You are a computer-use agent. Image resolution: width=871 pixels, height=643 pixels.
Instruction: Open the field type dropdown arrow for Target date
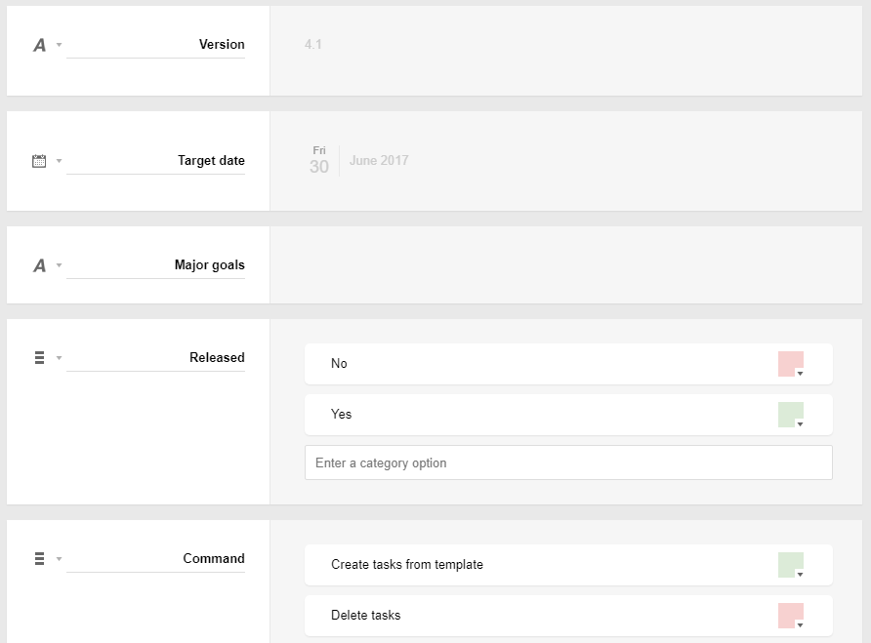(x=59, y=161)
